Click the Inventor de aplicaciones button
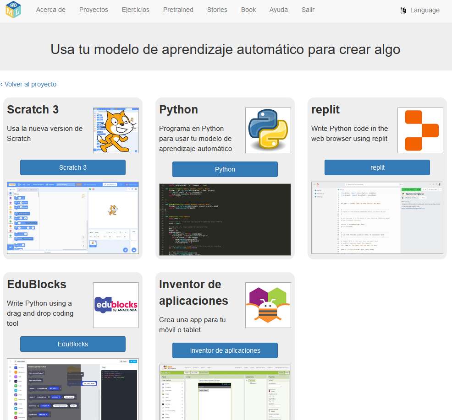The height and width of the screenshot is (420, 452). click(x=225, y=350)
